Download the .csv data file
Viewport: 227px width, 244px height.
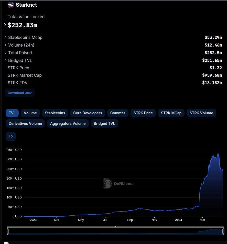pyautogui.click(x=20, y=93)
